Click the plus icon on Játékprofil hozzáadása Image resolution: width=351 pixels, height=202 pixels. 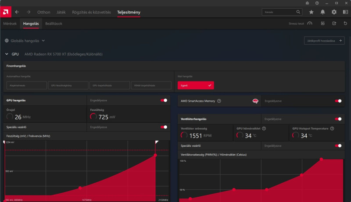click(340, 41)
